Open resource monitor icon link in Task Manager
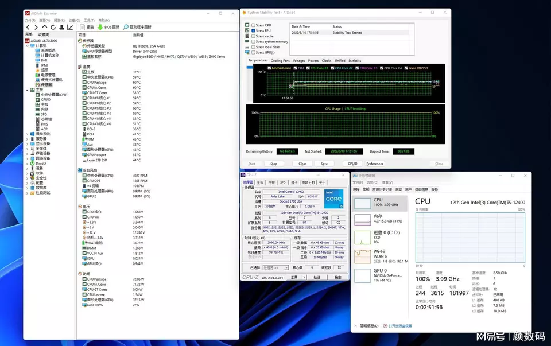This screenshot has height=346, width=551. click(386, 325)
